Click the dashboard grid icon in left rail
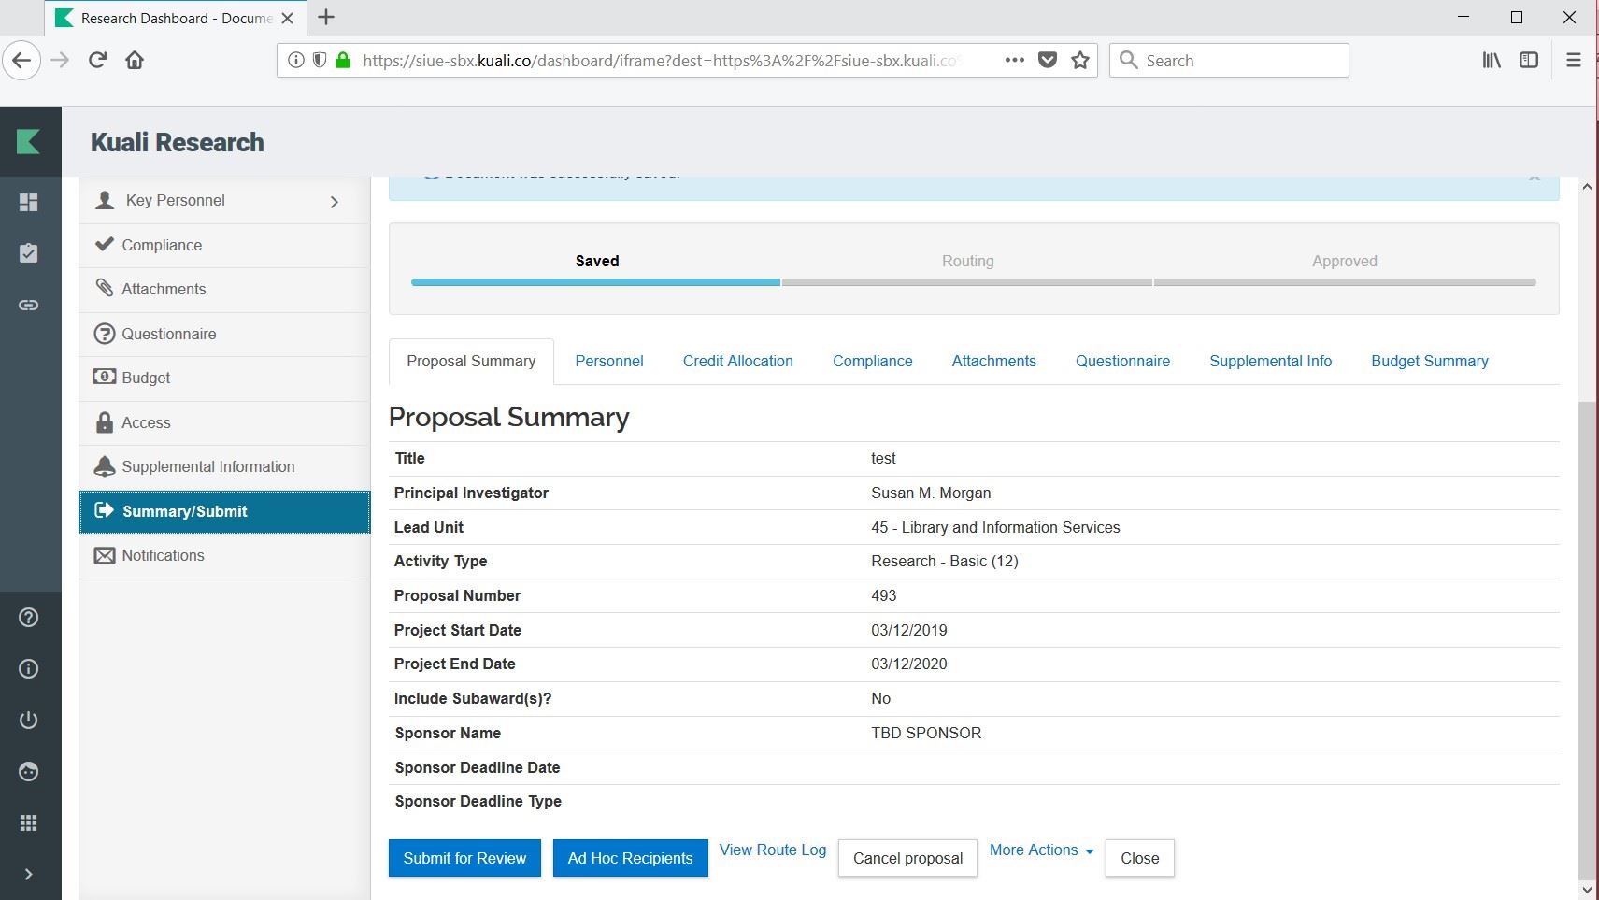Viewport: 1599px width, 900px height. point(29,202)
